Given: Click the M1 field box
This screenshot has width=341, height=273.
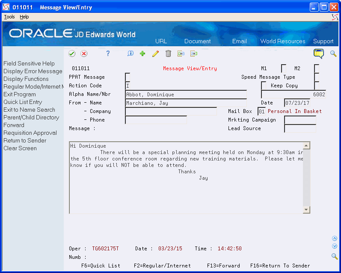Looking at the screenshot, I should pos(284,68).
